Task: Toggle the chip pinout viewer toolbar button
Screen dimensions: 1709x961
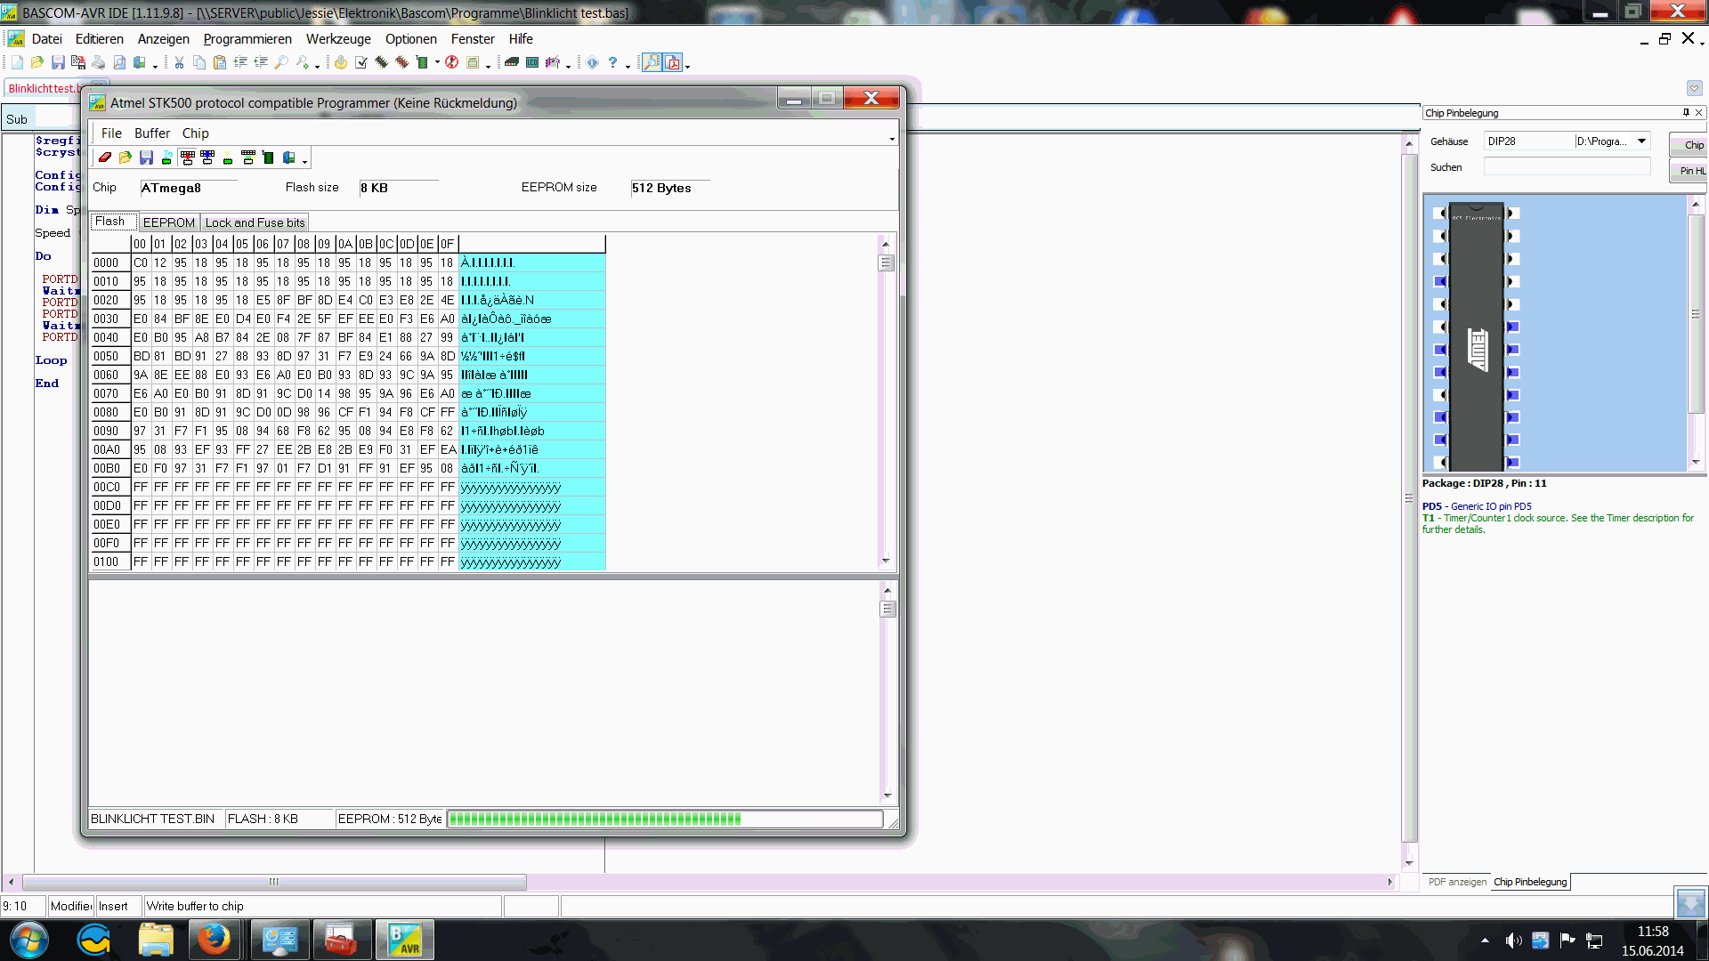Action: pos(652,62)
